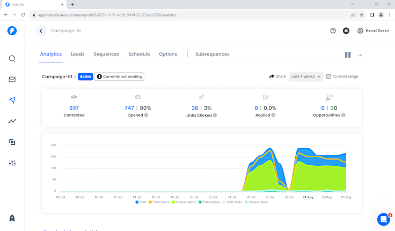
Task: Click the 747 Opened value
Action: (129, 108)
